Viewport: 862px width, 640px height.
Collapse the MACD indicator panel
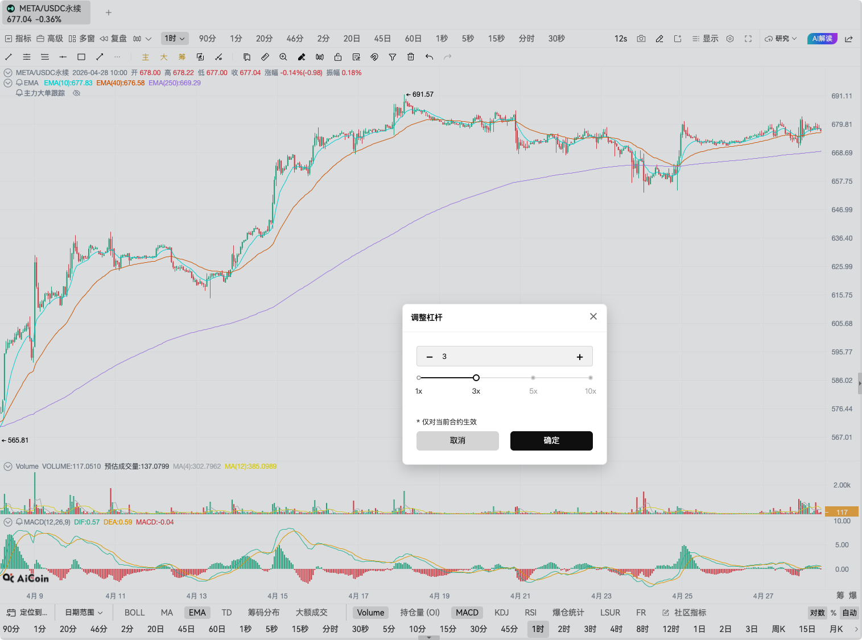[7, 522]
